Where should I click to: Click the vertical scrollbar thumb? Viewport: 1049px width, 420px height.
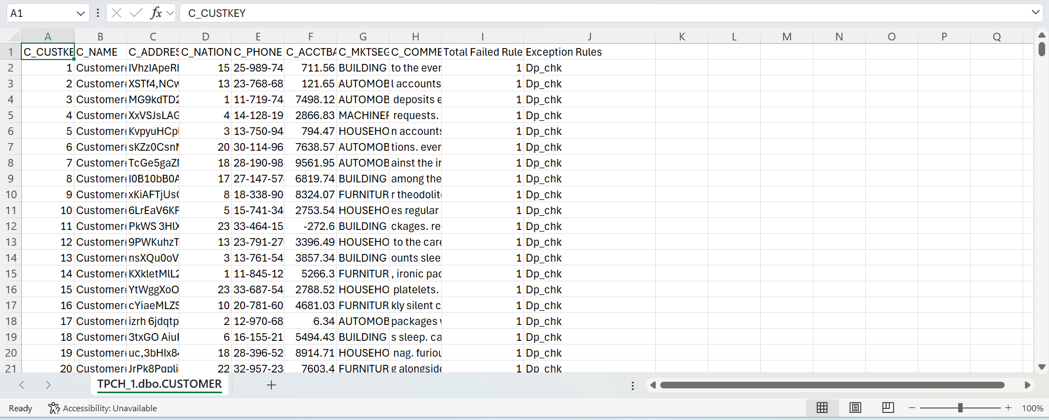(x=1041, y=49)
